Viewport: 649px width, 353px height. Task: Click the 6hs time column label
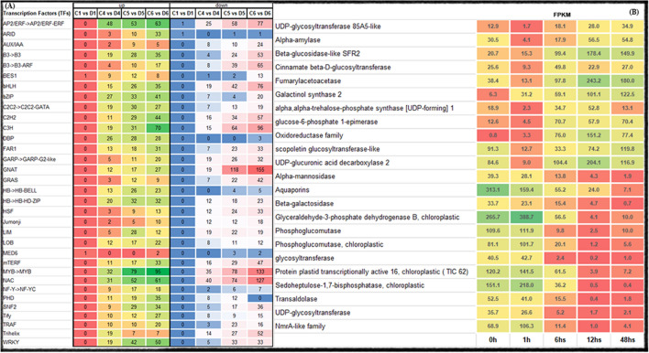coord(560,340)
